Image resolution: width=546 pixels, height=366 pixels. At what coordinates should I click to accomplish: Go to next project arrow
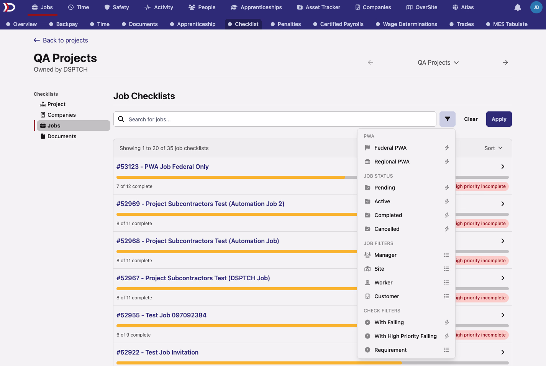[505, 62]
